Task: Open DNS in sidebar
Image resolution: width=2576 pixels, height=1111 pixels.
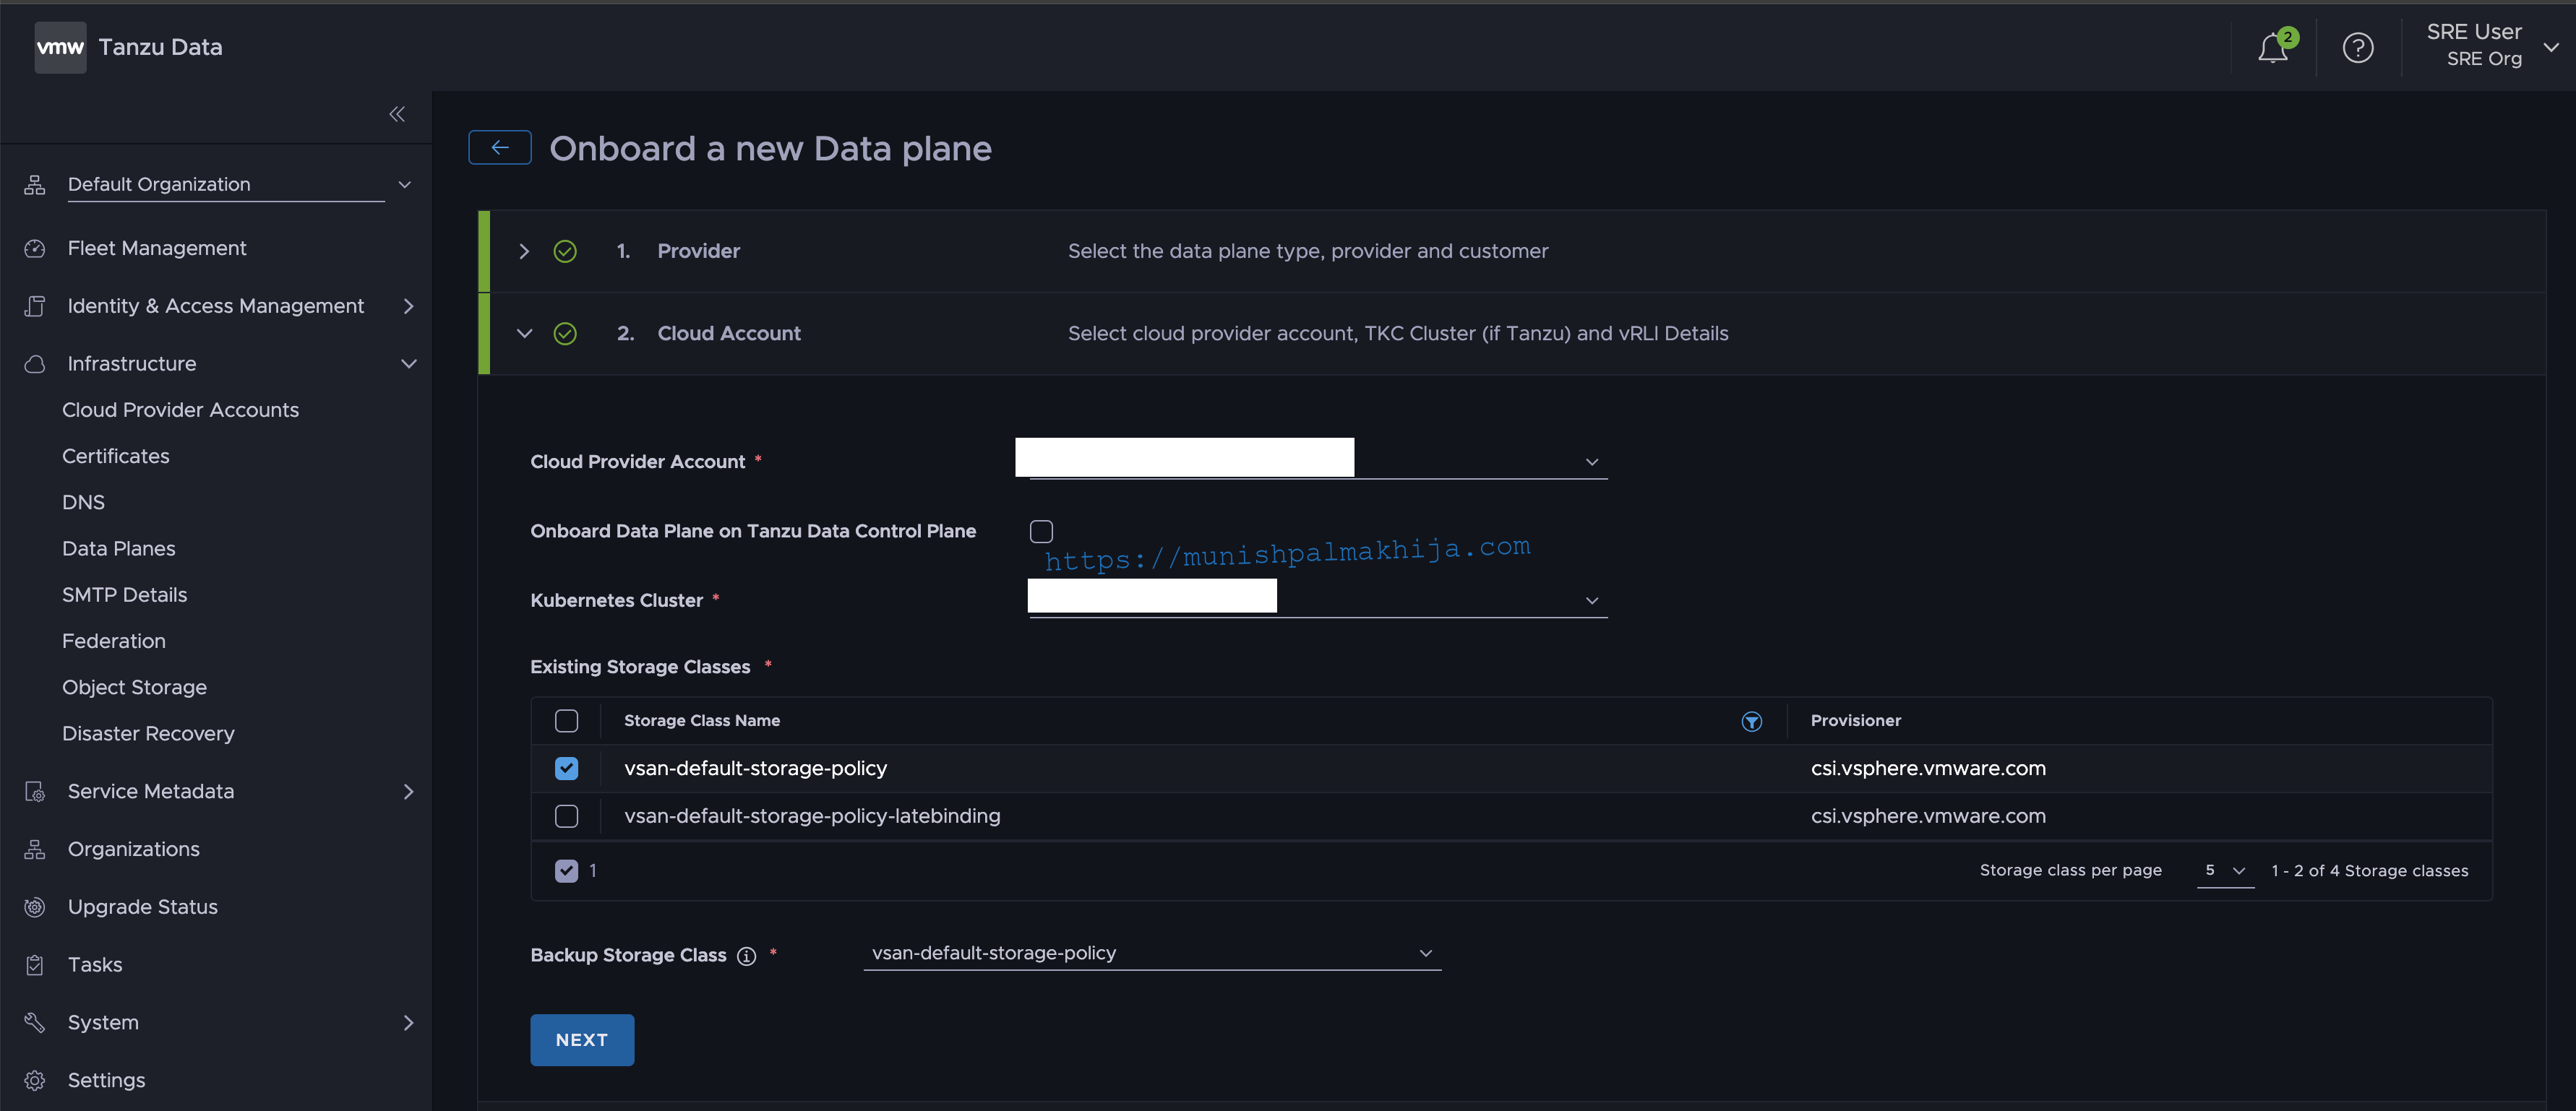Action: [x=83, y=503]
